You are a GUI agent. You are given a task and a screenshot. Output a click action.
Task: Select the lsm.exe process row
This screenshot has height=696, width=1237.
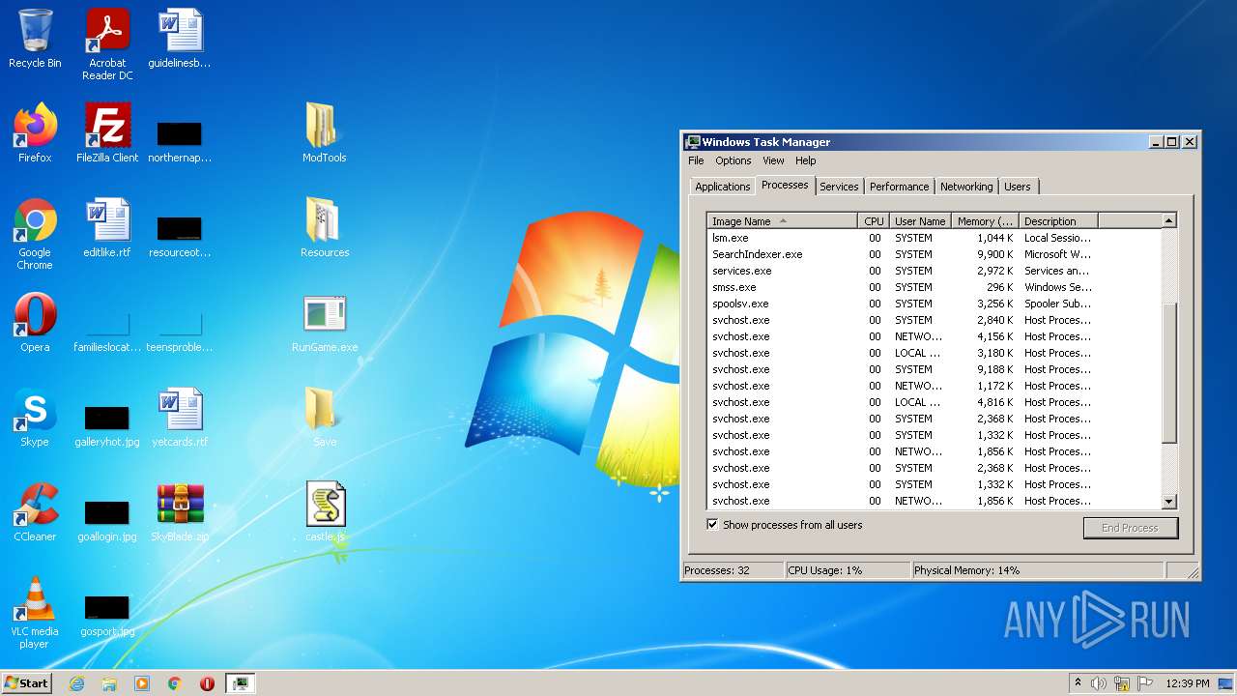point(934,238)
